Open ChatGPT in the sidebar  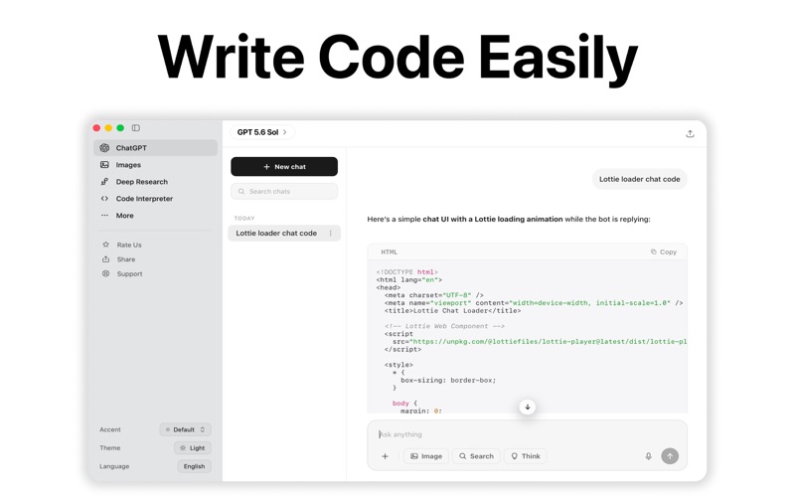click(155, 147)
